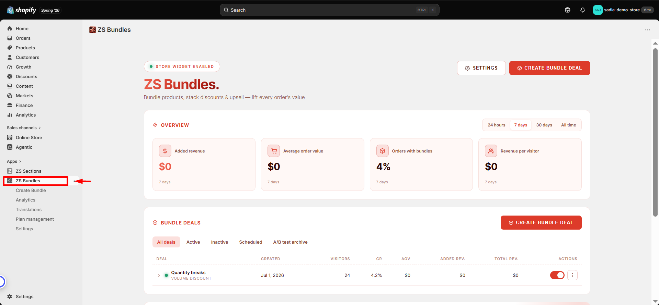Select the 24 hours time range

coord(497,125)
